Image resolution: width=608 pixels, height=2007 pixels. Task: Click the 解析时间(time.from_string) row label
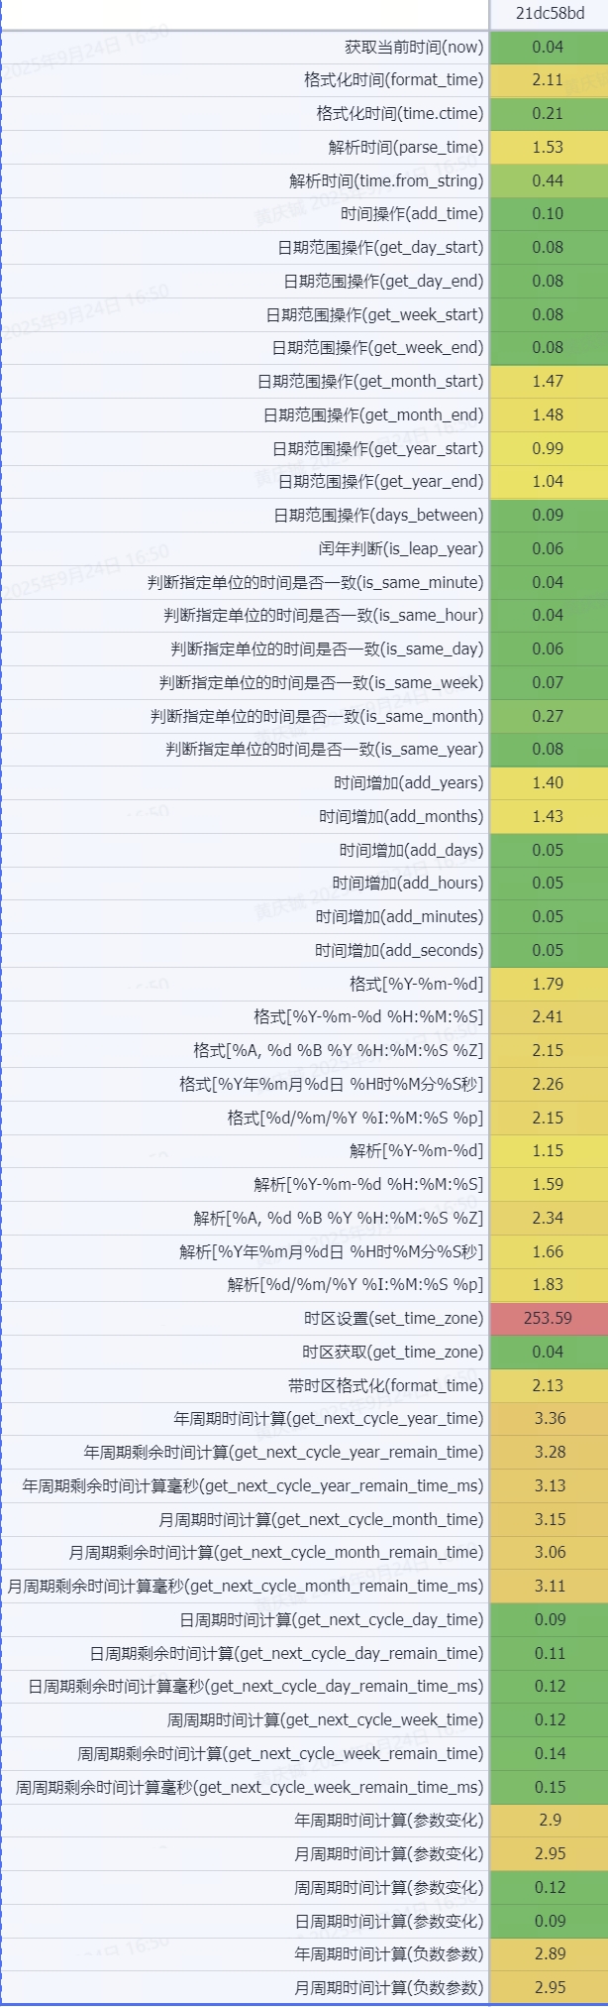(386, 180)
